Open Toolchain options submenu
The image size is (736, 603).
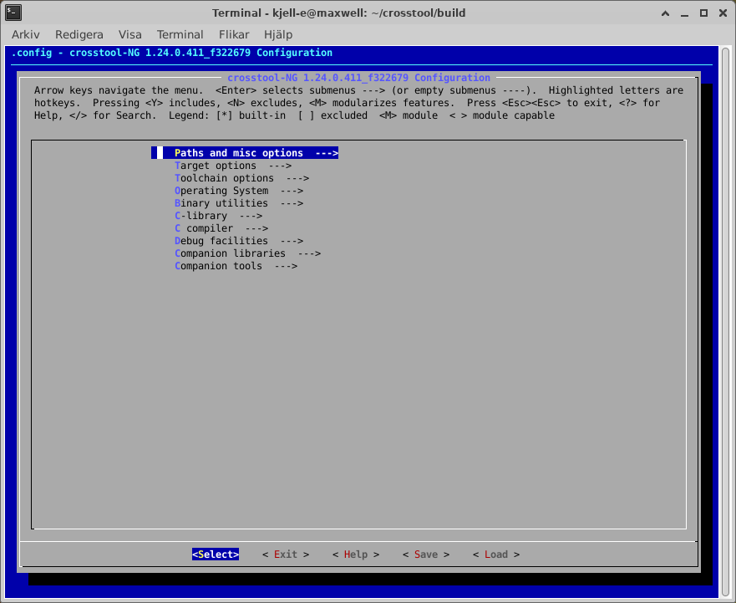(x=241, y=178)
